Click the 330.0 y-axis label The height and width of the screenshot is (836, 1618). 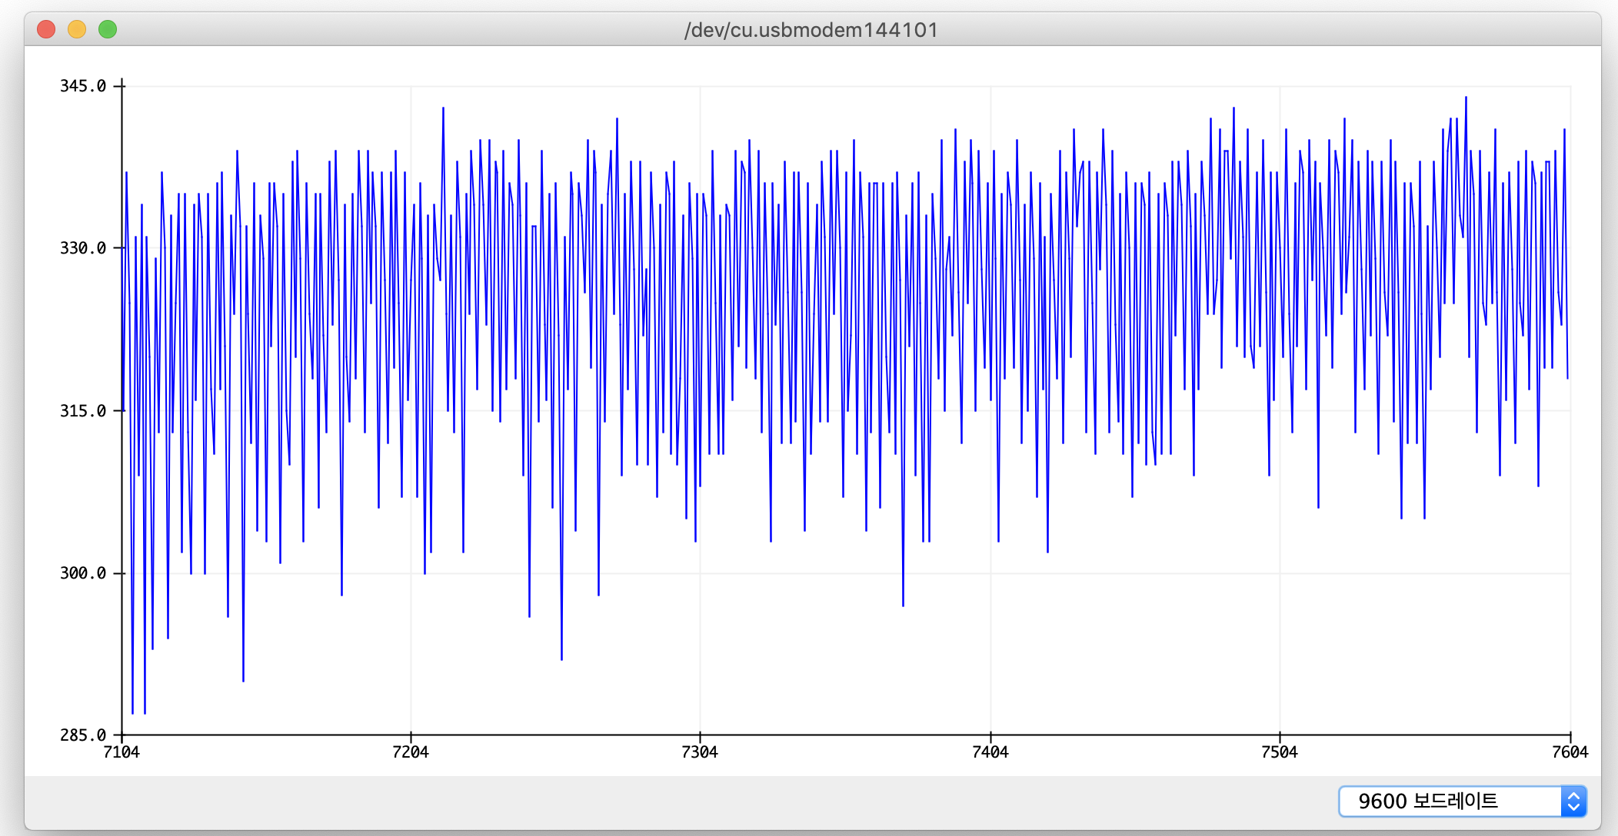pos(83,248)
